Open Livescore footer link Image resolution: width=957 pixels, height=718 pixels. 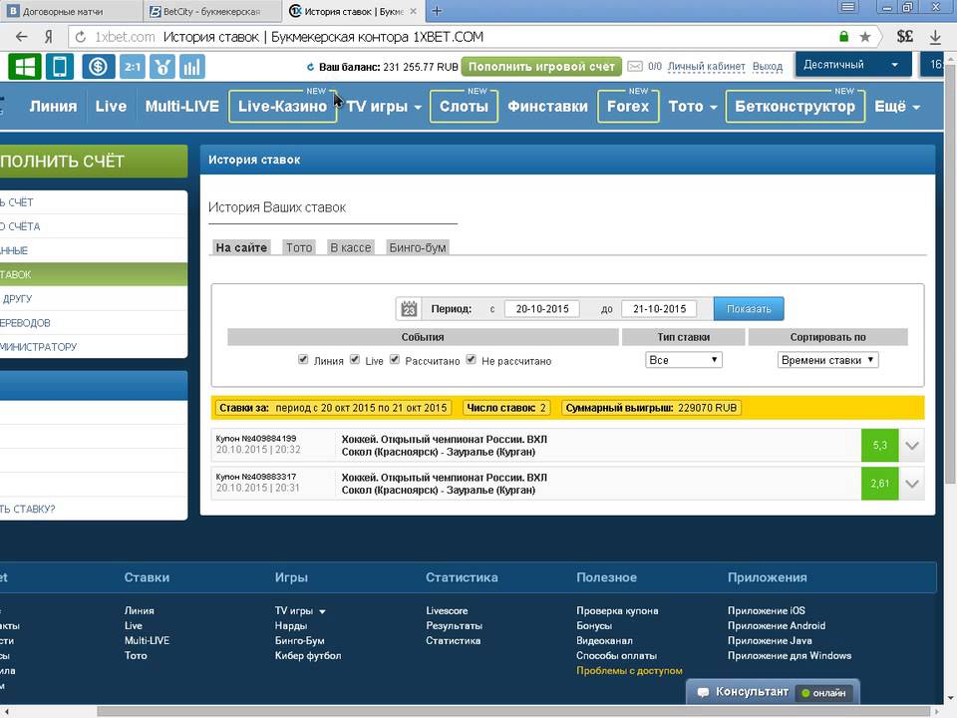point(447,610)
